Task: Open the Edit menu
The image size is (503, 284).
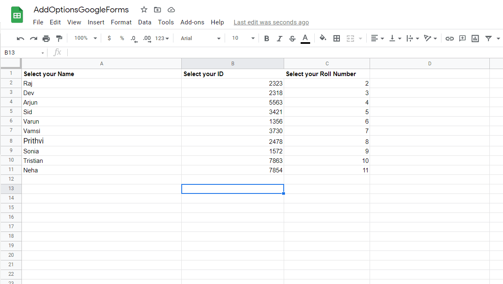Action: [x=55, y=22]
